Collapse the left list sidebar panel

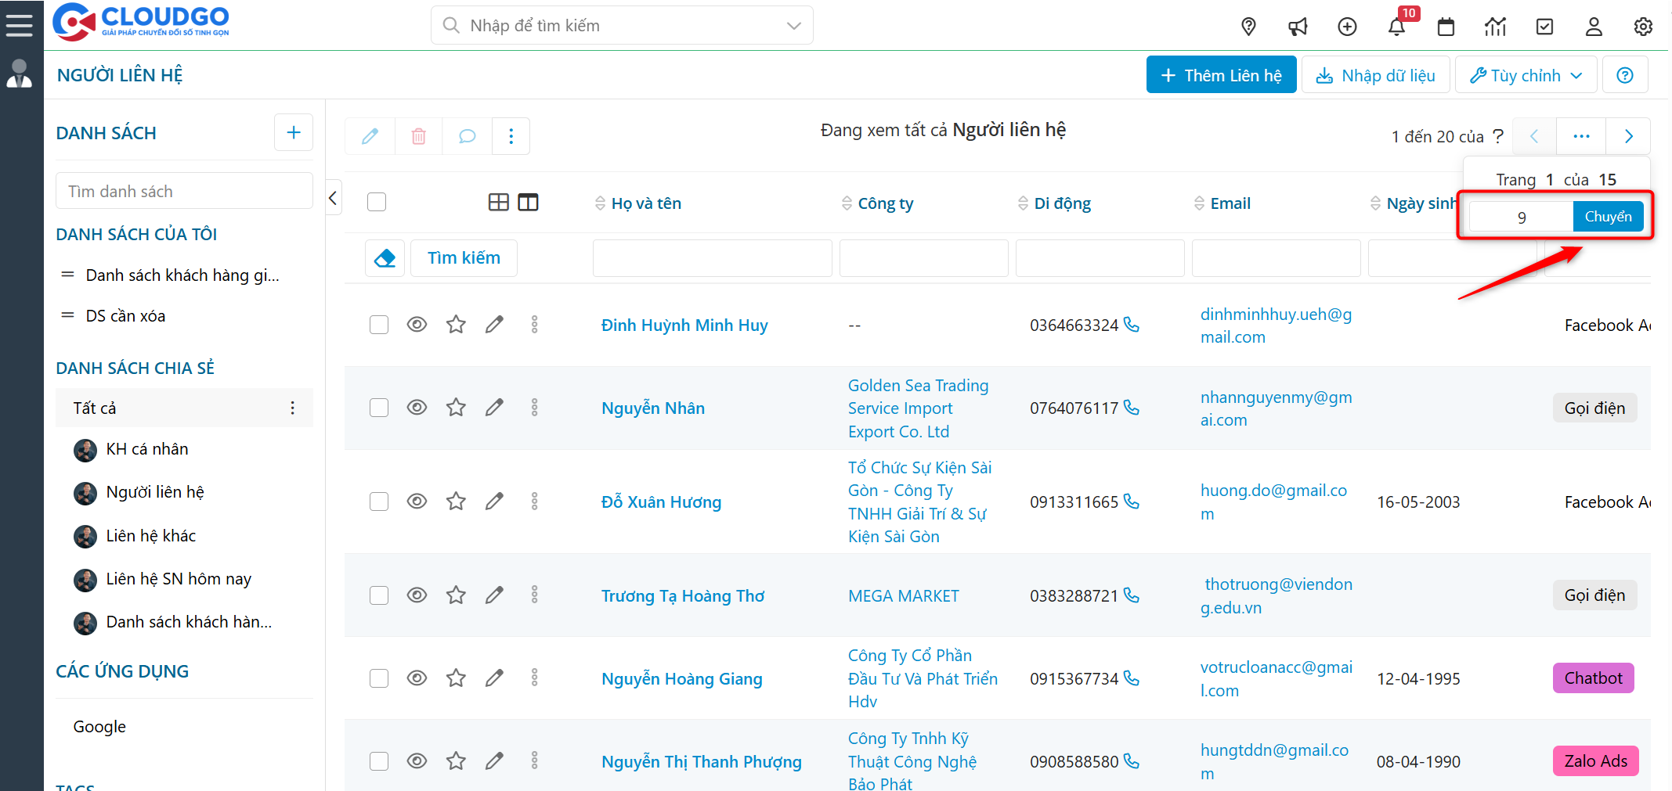(333, 199)
